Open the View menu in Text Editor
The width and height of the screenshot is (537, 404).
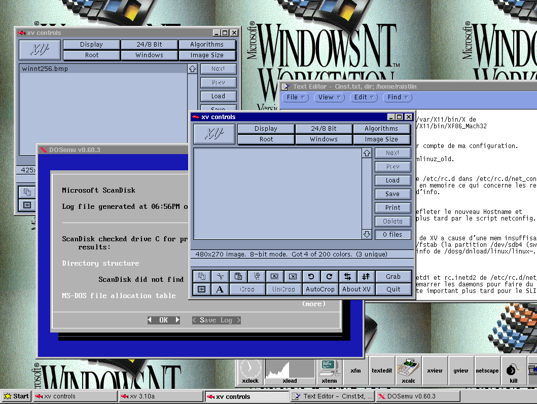(x=330, y=97)
